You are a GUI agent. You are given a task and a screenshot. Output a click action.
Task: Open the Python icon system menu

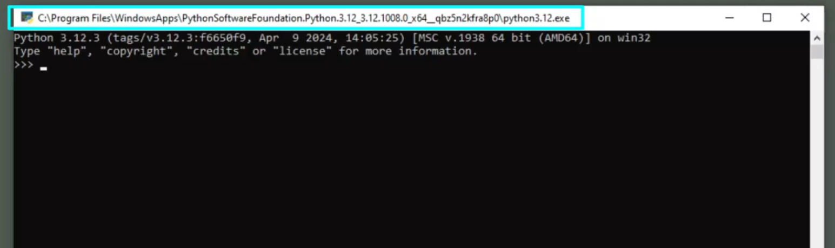(x=26, y=18)
